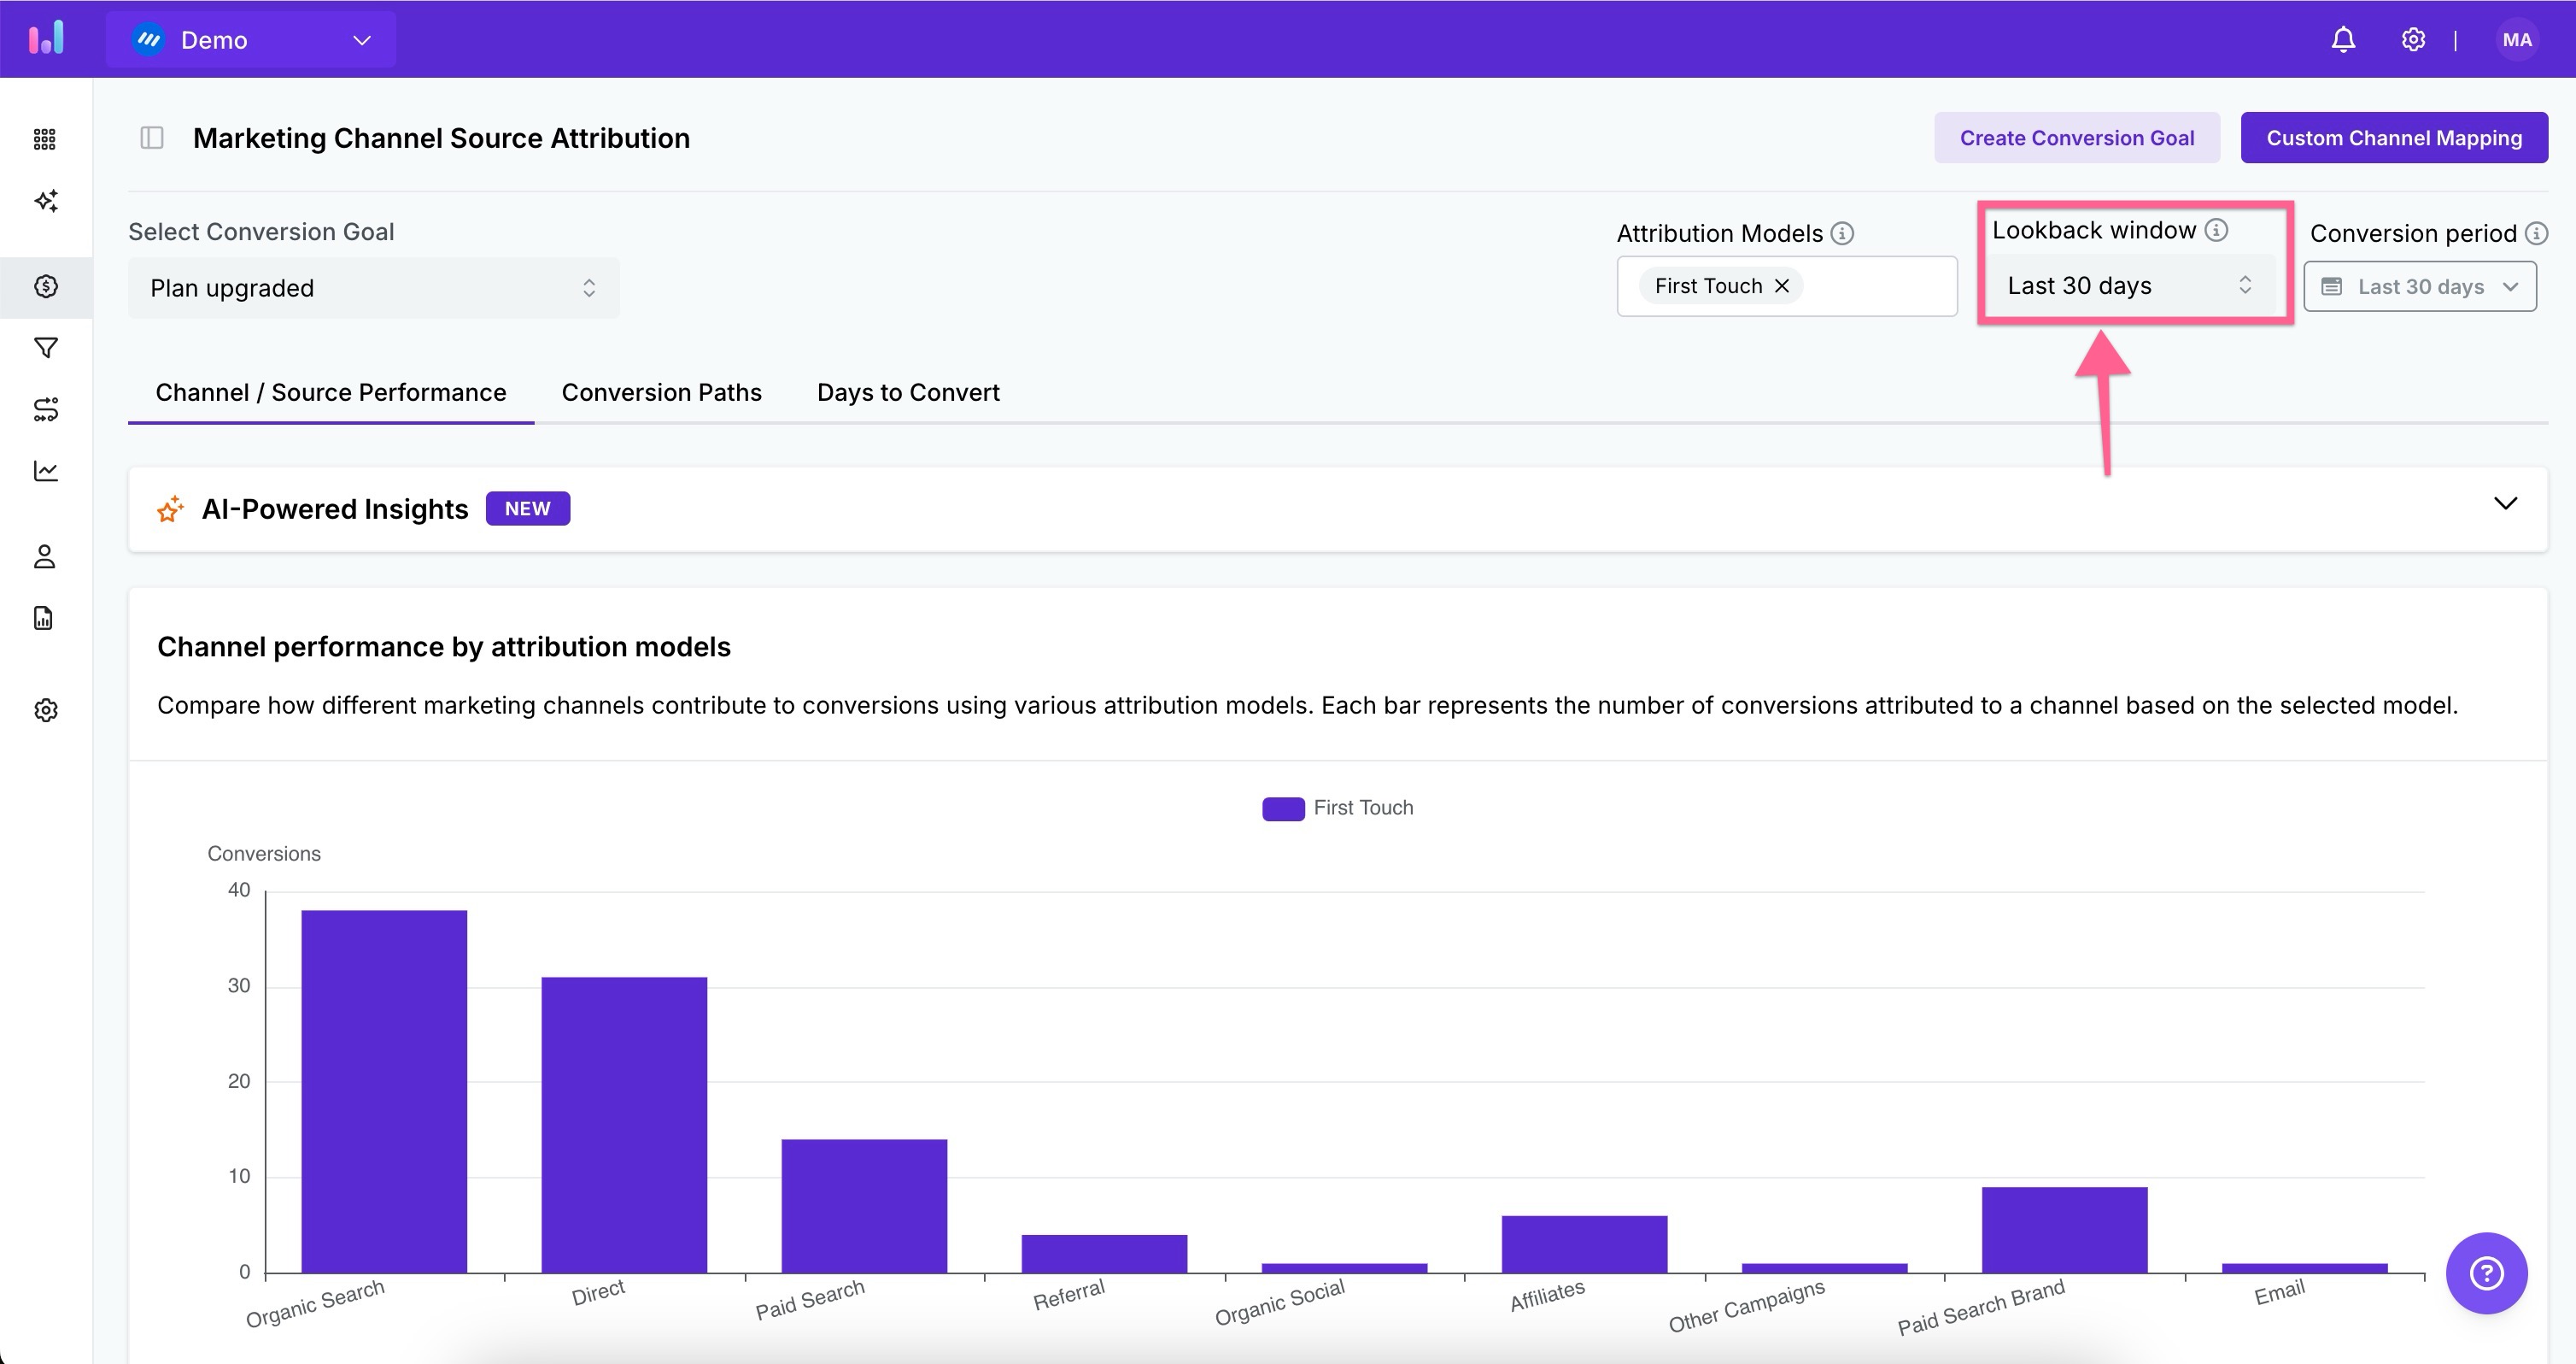Open the Lookback window Last 30 days selector

click(x=2128, y=286)
